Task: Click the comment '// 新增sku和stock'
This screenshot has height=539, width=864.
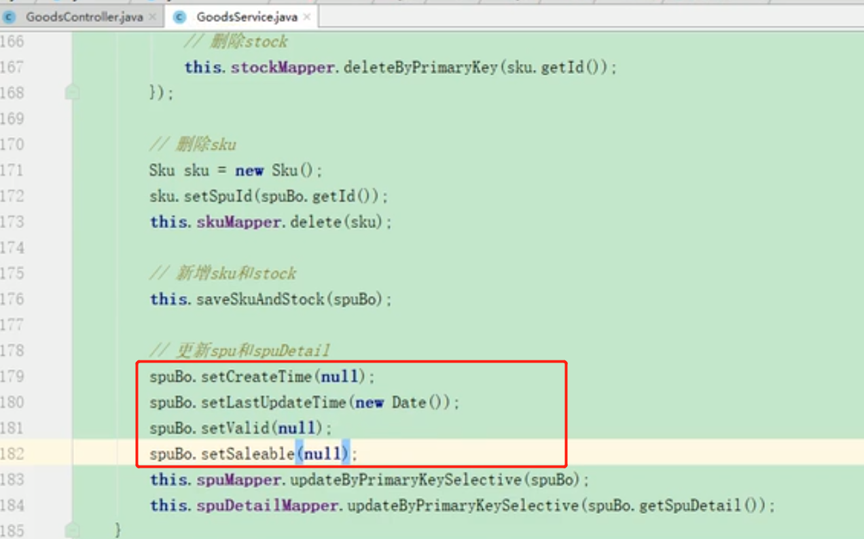Action: [223, 274]
